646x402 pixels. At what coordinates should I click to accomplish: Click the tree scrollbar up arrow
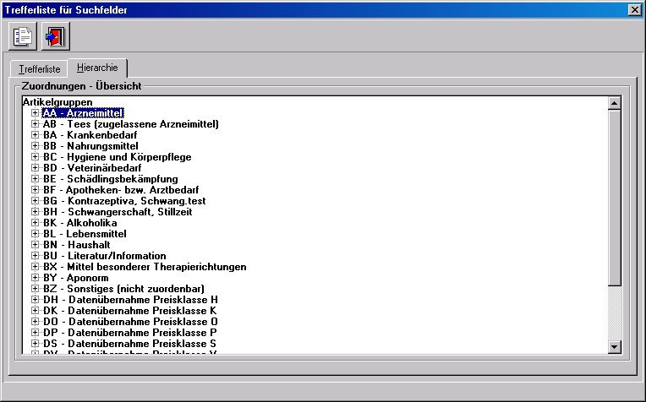tap(615, 103)
